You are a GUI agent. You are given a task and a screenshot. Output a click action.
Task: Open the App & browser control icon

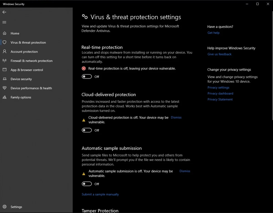click(x=5, y=70)
